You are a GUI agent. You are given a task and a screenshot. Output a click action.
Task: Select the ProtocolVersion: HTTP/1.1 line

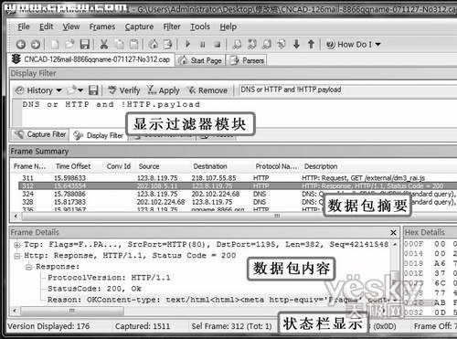tap(109, 278)
